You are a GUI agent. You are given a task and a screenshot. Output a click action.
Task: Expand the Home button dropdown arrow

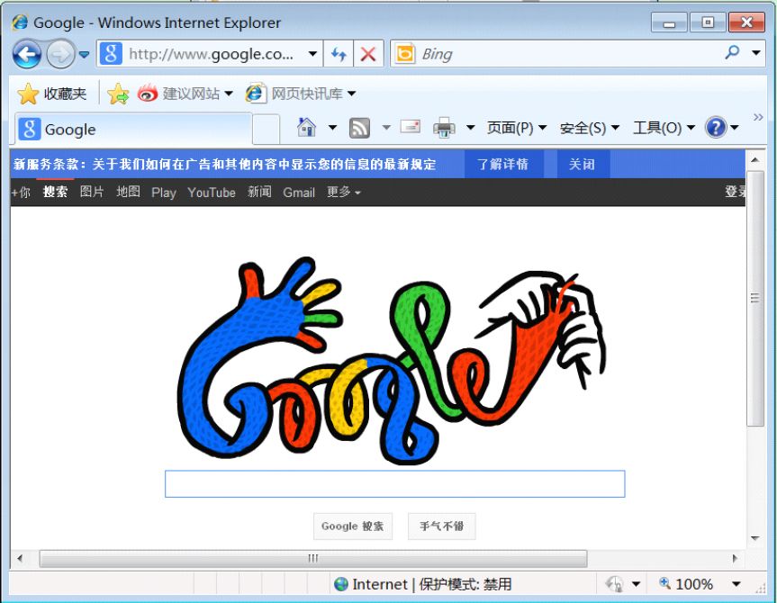click(332, 128)
